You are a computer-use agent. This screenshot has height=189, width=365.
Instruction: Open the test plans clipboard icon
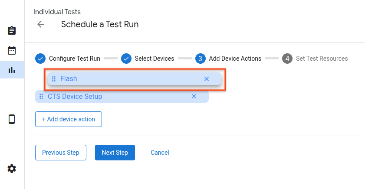[12, 31]
